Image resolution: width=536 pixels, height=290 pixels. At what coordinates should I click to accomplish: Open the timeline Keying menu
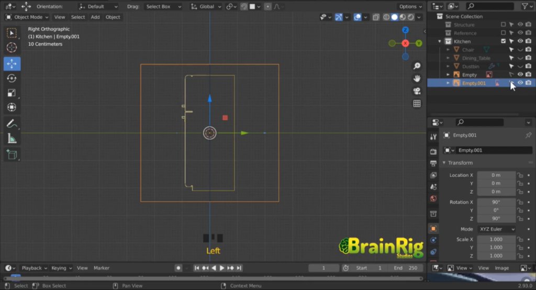click(x=61, y=268)
